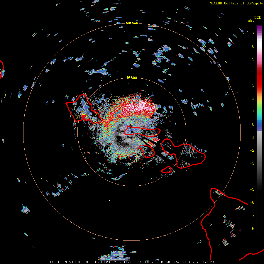This screenshot has width=264, height=264.
Task: Click the -3 dB legend label
Action: (x=252, y=163)
